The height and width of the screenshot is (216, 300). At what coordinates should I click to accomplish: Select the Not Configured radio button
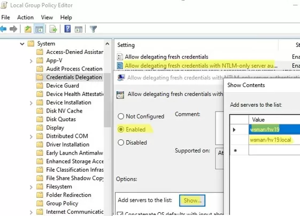point(121,116)
